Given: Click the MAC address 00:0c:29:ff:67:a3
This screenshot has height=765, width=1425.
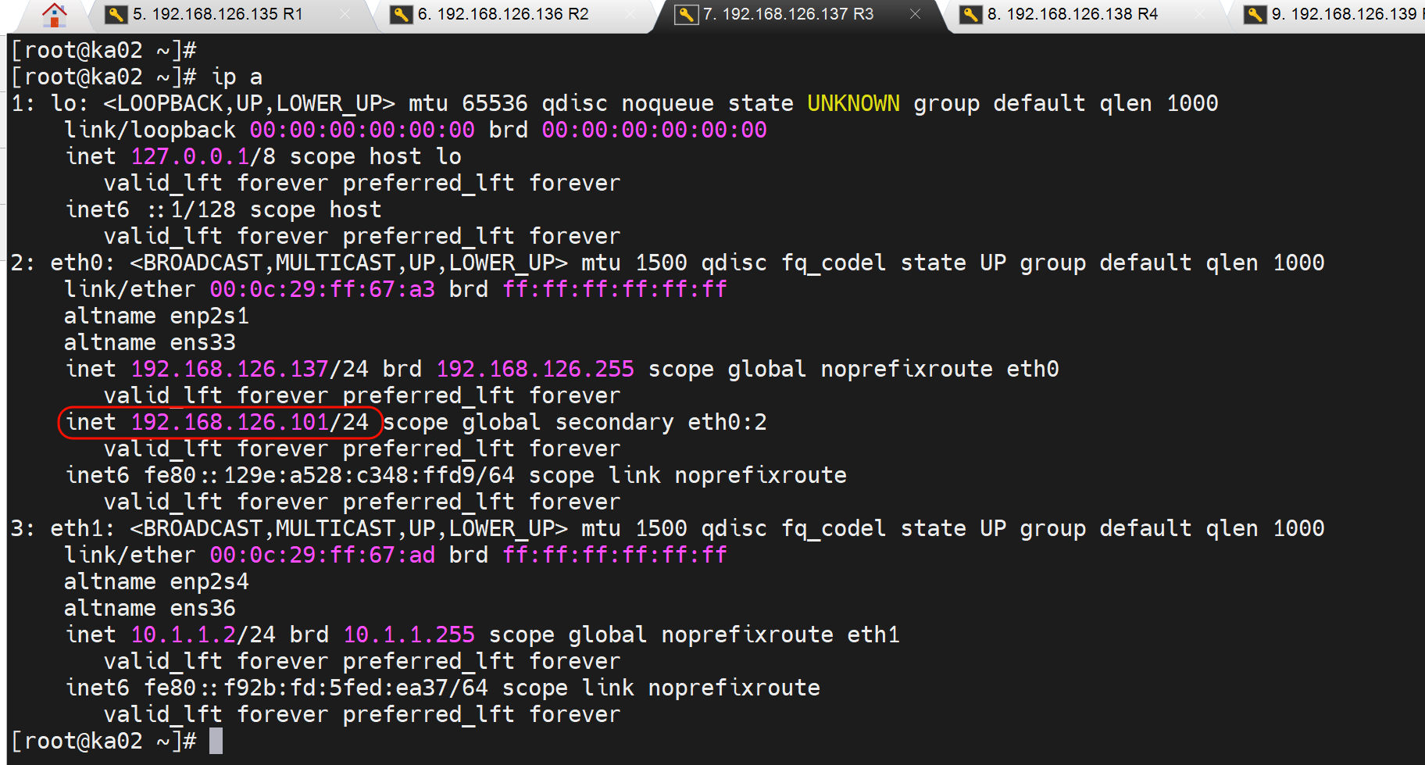Looking at the screenshot, I should (322, 288).
